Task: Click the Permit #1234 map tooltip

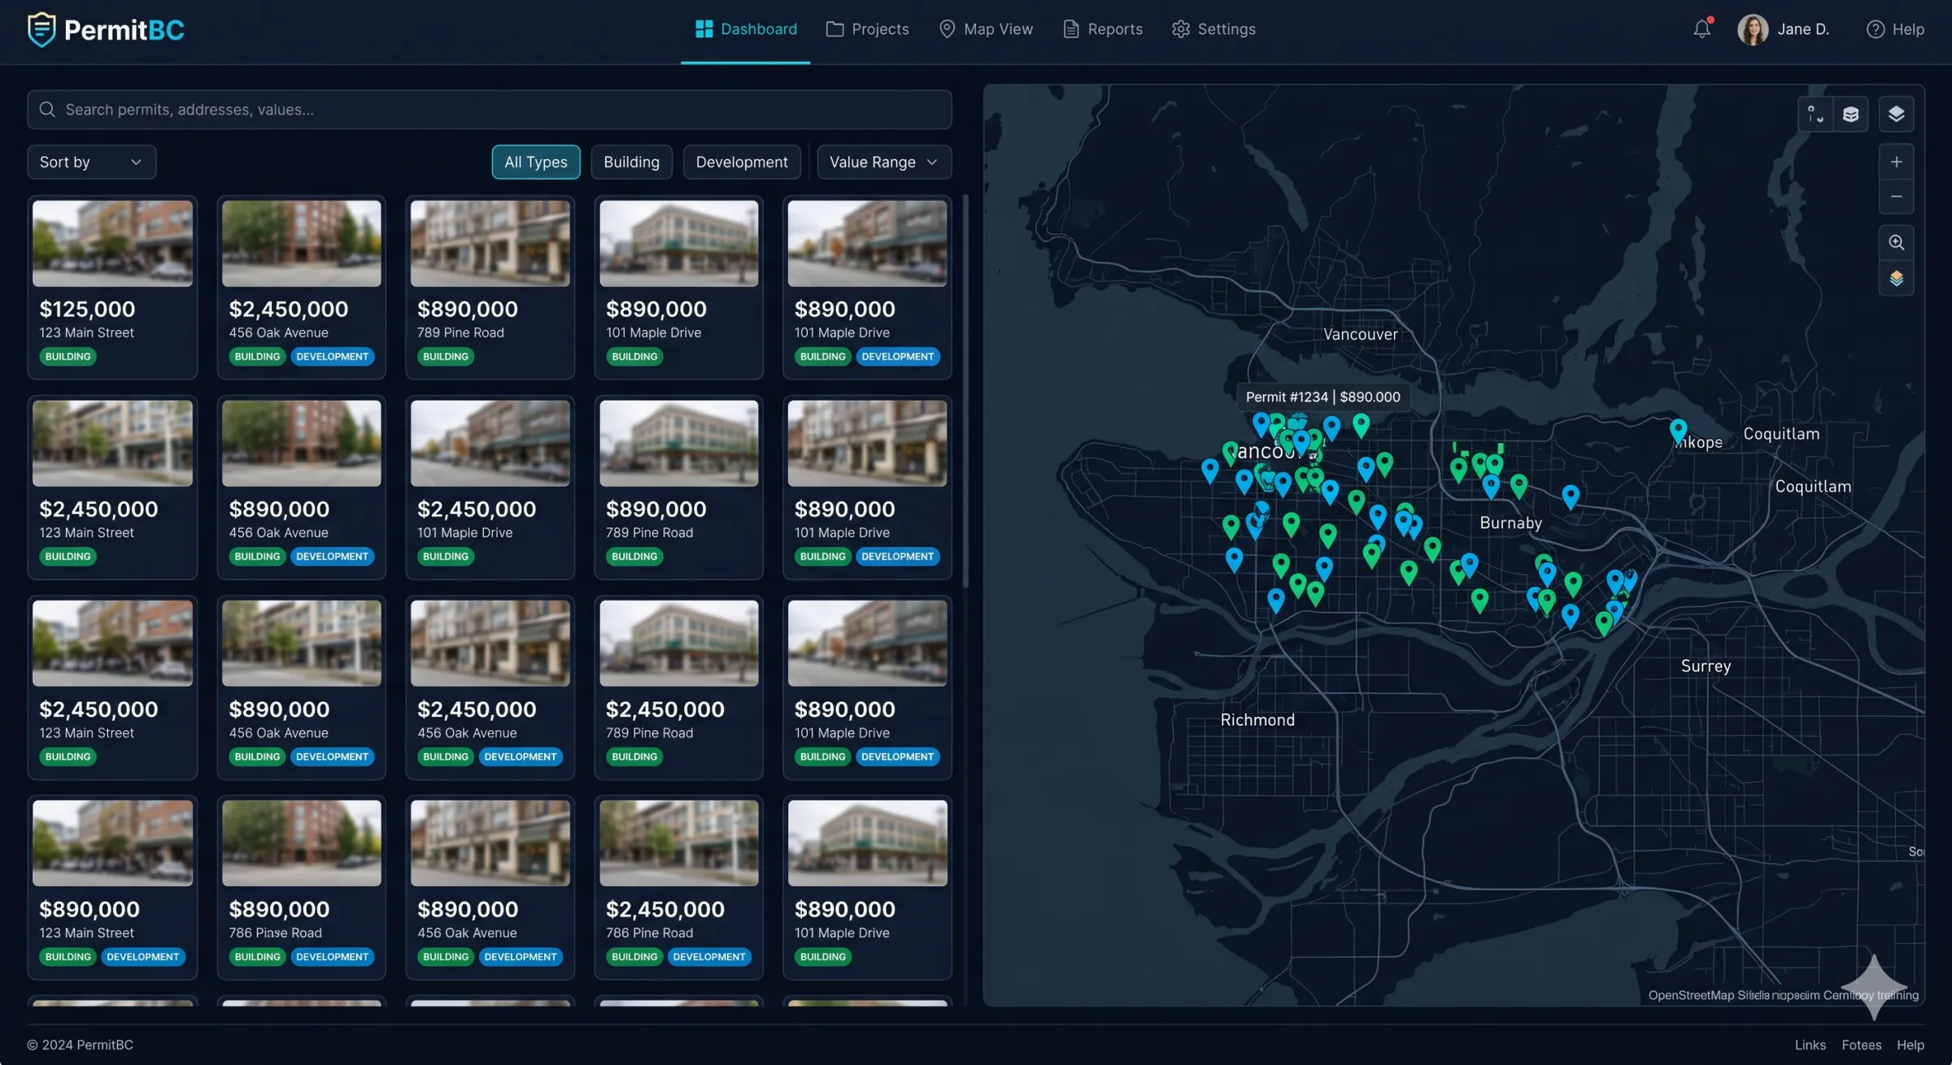Action: [1322, 397]
